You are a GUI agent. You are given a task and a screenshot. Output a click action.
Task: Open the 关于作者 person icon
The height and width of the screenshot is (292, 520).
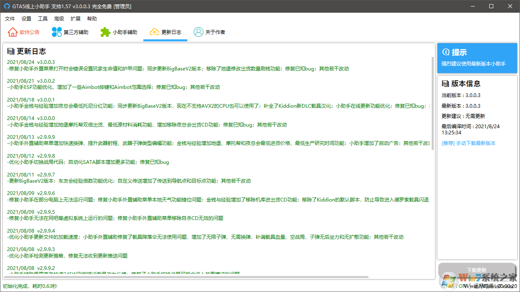(x=198, y=32)
